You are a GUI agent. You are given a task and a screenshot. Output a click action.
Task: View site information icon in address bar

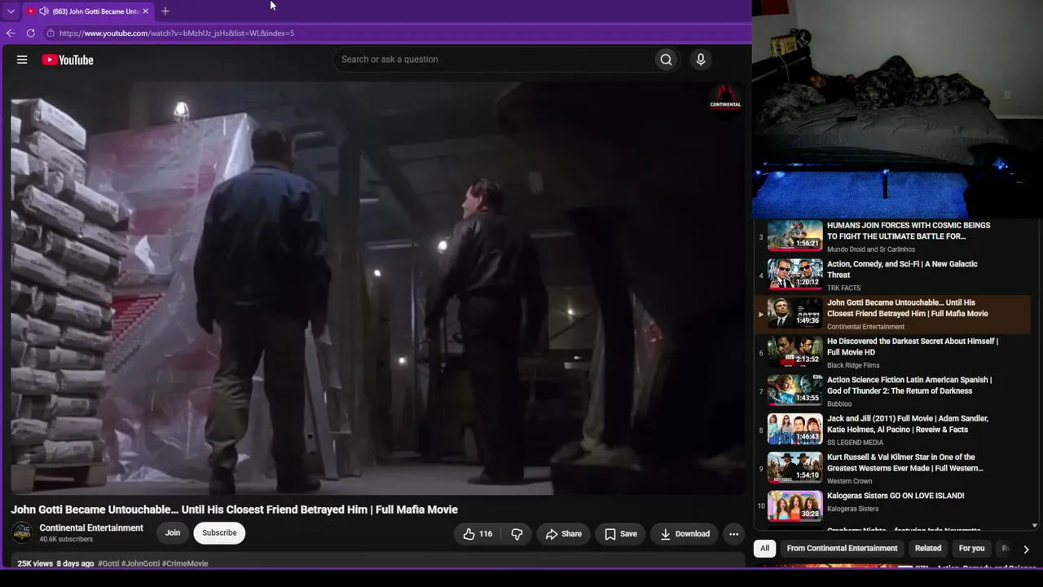[51, 33]
